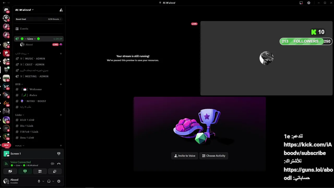
Task: Click the Choose Activity button
Action: point(214,156)
